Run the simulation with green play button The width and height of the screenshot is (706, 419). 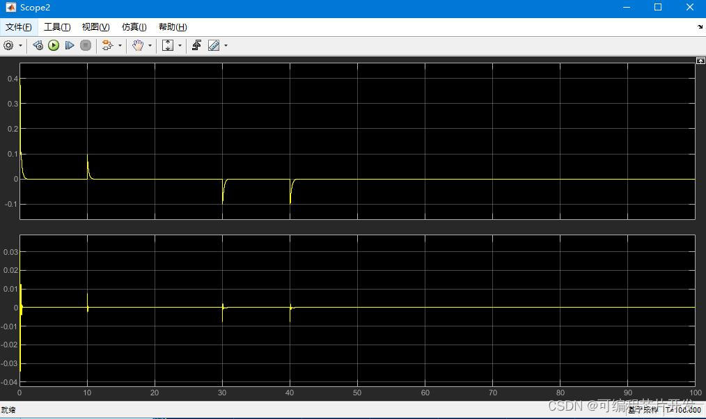54,45
